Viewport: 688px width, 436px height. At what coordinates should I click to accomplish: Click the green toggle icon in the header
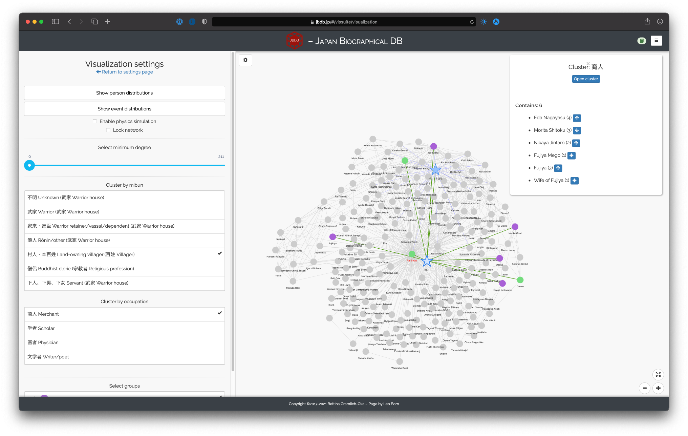(641, 41)
